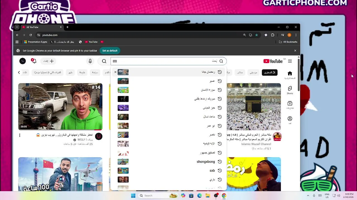Open the Nissan Patrol video thumbnail #14

[x=60, y=107]
